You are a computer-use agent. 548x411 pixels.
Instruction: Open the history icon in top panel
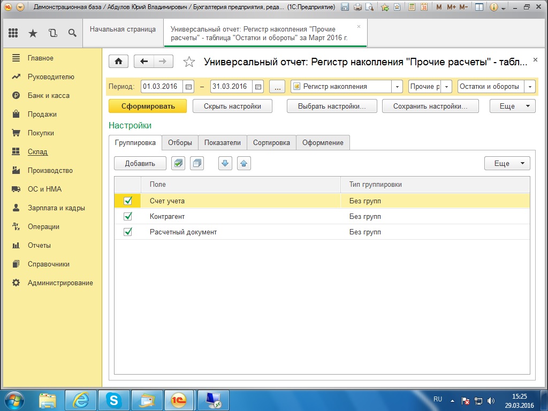52,33
